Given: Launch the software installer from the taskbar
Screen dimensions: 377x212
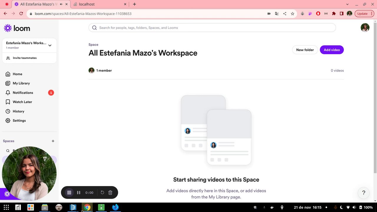Looking at the screenshot, I should click(x=31, y=207).
